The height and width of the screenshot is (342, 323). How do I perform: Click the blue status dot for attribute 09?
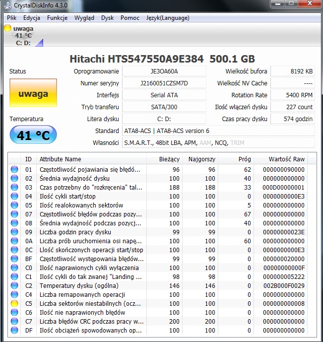pos(14,232)
